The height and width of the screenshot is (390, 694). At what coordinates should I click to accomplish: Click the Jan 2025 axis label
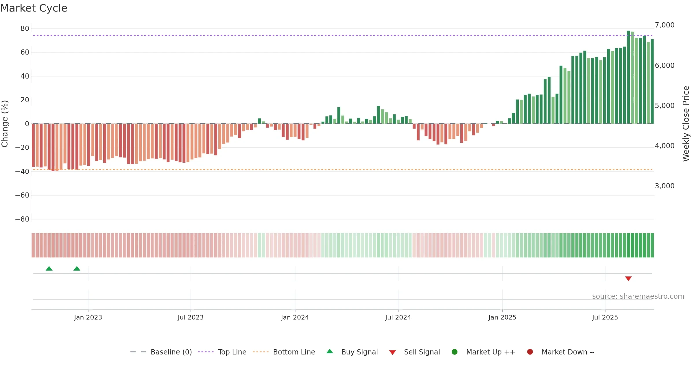point(502,317)
